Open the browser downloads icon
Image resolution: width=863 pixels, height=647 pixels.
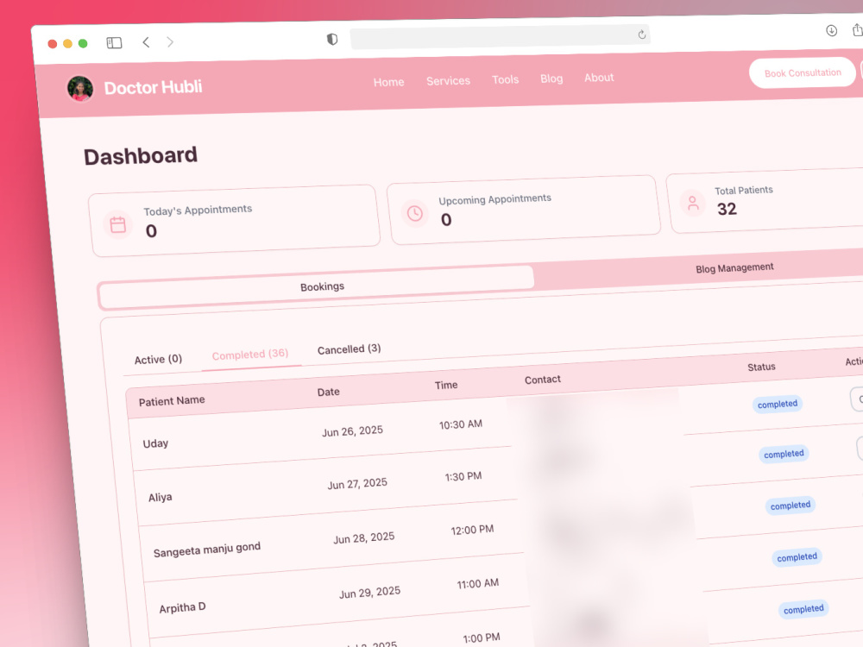831,31
